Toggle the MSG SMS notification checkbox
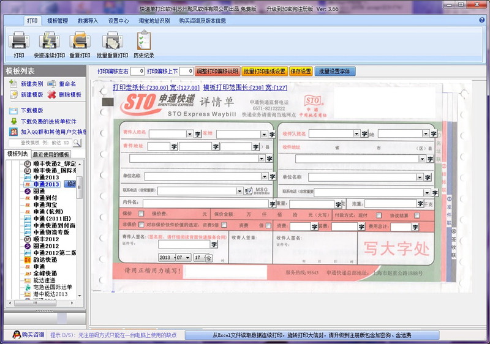This screenshot has height=344, width=490. click(249, 190)
